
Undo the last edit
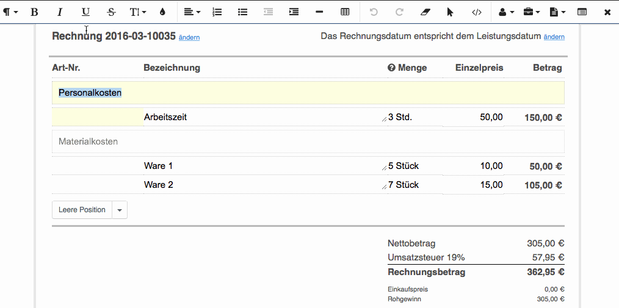(374, 12)
